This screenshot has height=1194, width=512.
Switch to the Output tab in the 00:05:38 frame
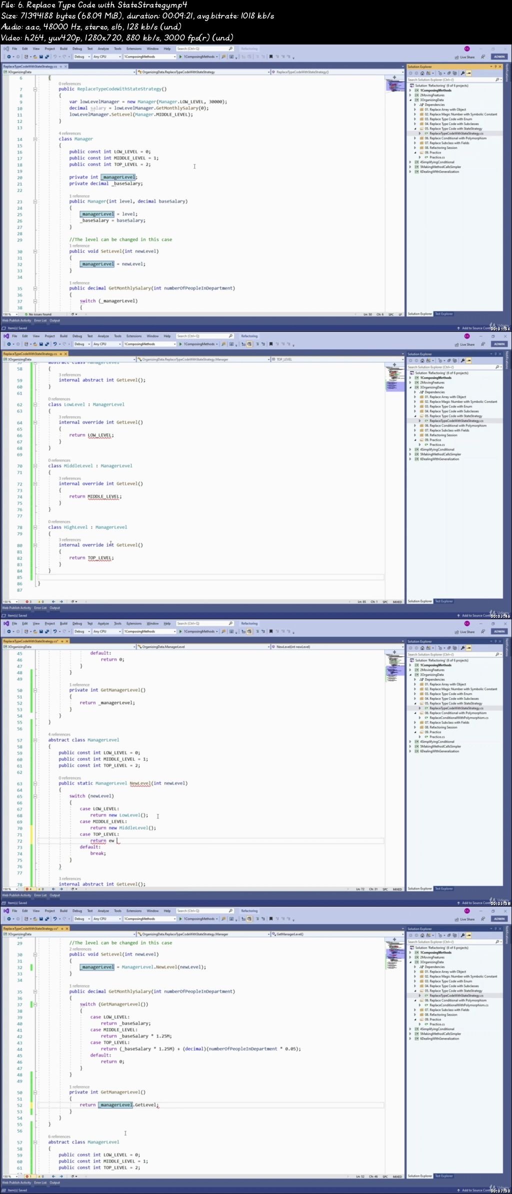[55, 895]
